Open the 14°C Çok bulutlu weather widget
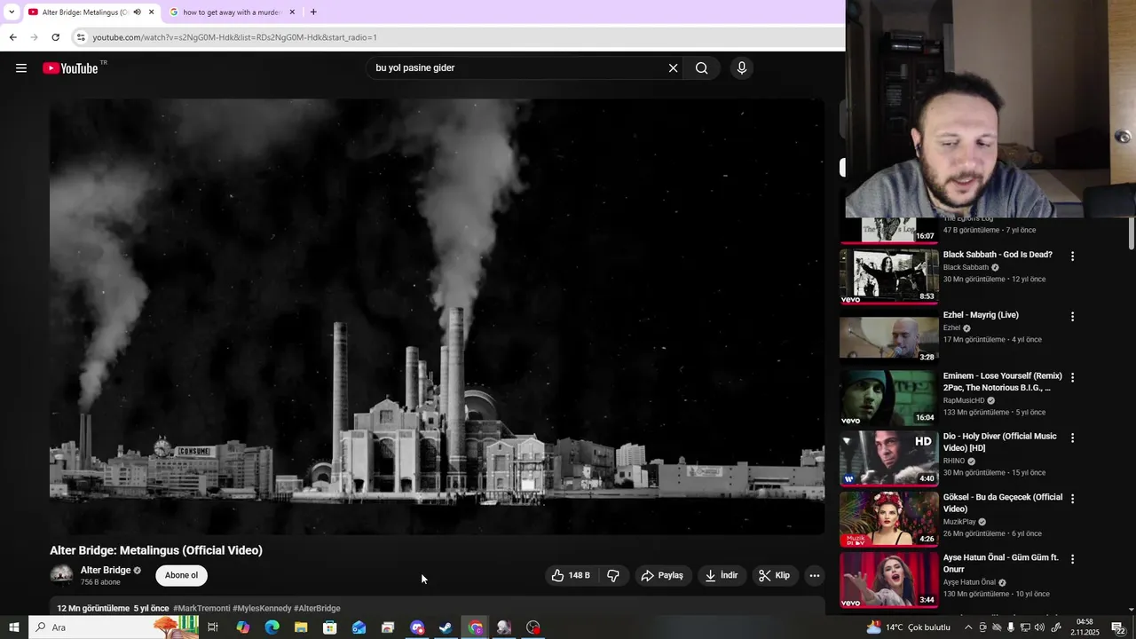 (909, 627)
